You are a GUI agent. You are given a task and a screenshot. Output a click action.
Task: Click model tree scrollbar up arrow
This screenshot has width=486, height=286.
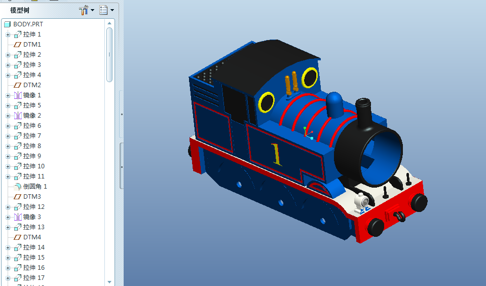109,23
